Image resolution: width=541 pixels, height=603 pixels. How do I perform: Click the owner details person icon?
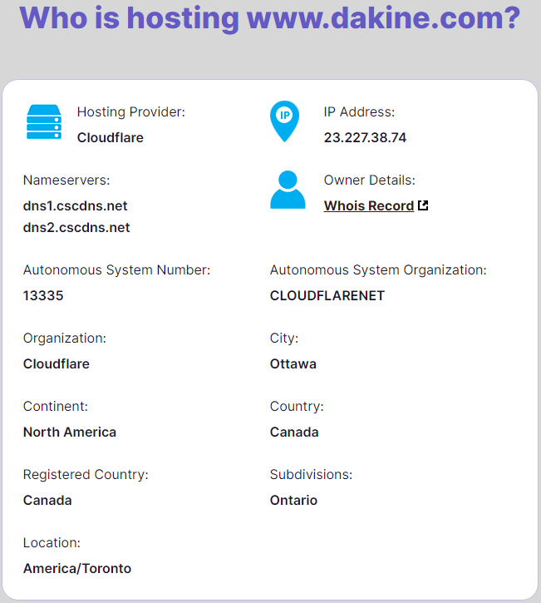[x=288, y=190]
